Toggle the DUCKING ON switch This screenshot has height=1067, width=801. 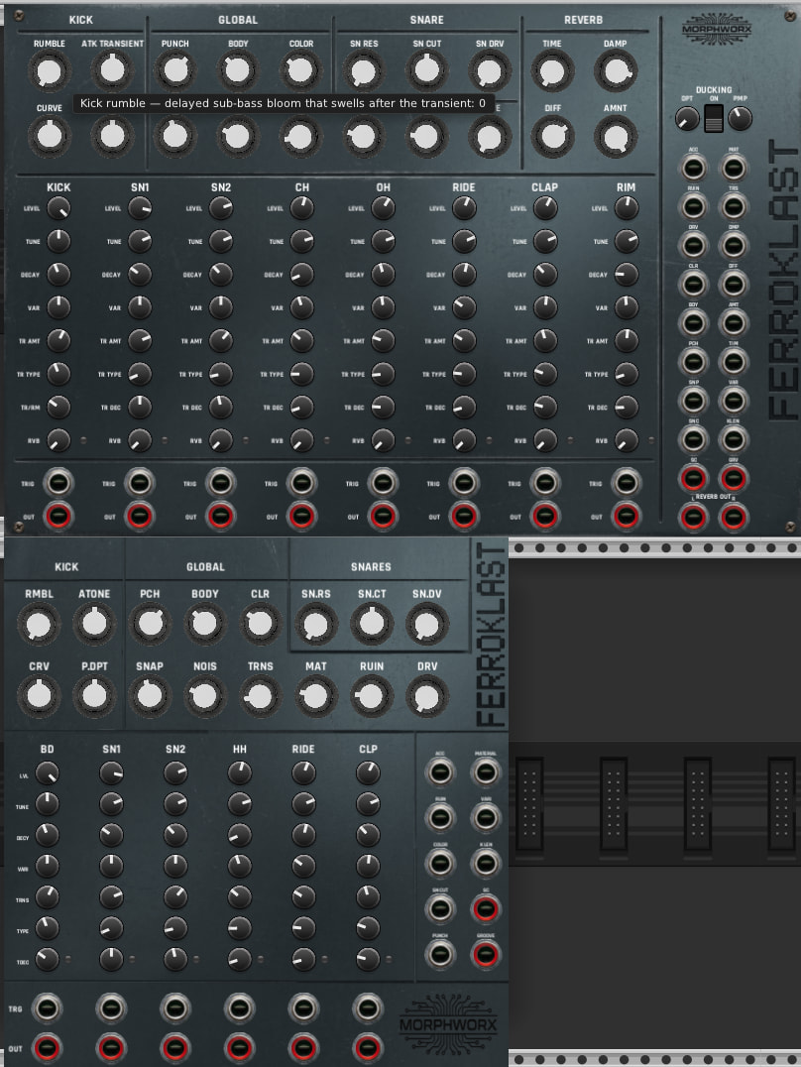(x=714, y=119)
